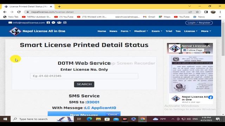Open the Instagram icon in the top bar

65,22
